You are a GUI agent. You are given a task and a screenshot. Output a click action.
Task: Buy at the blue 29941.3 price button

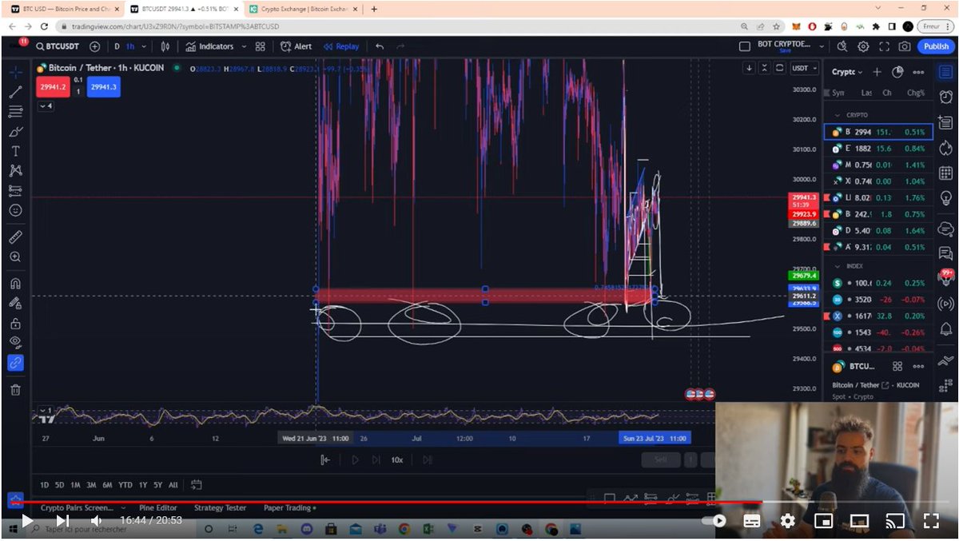pos(104,87)
